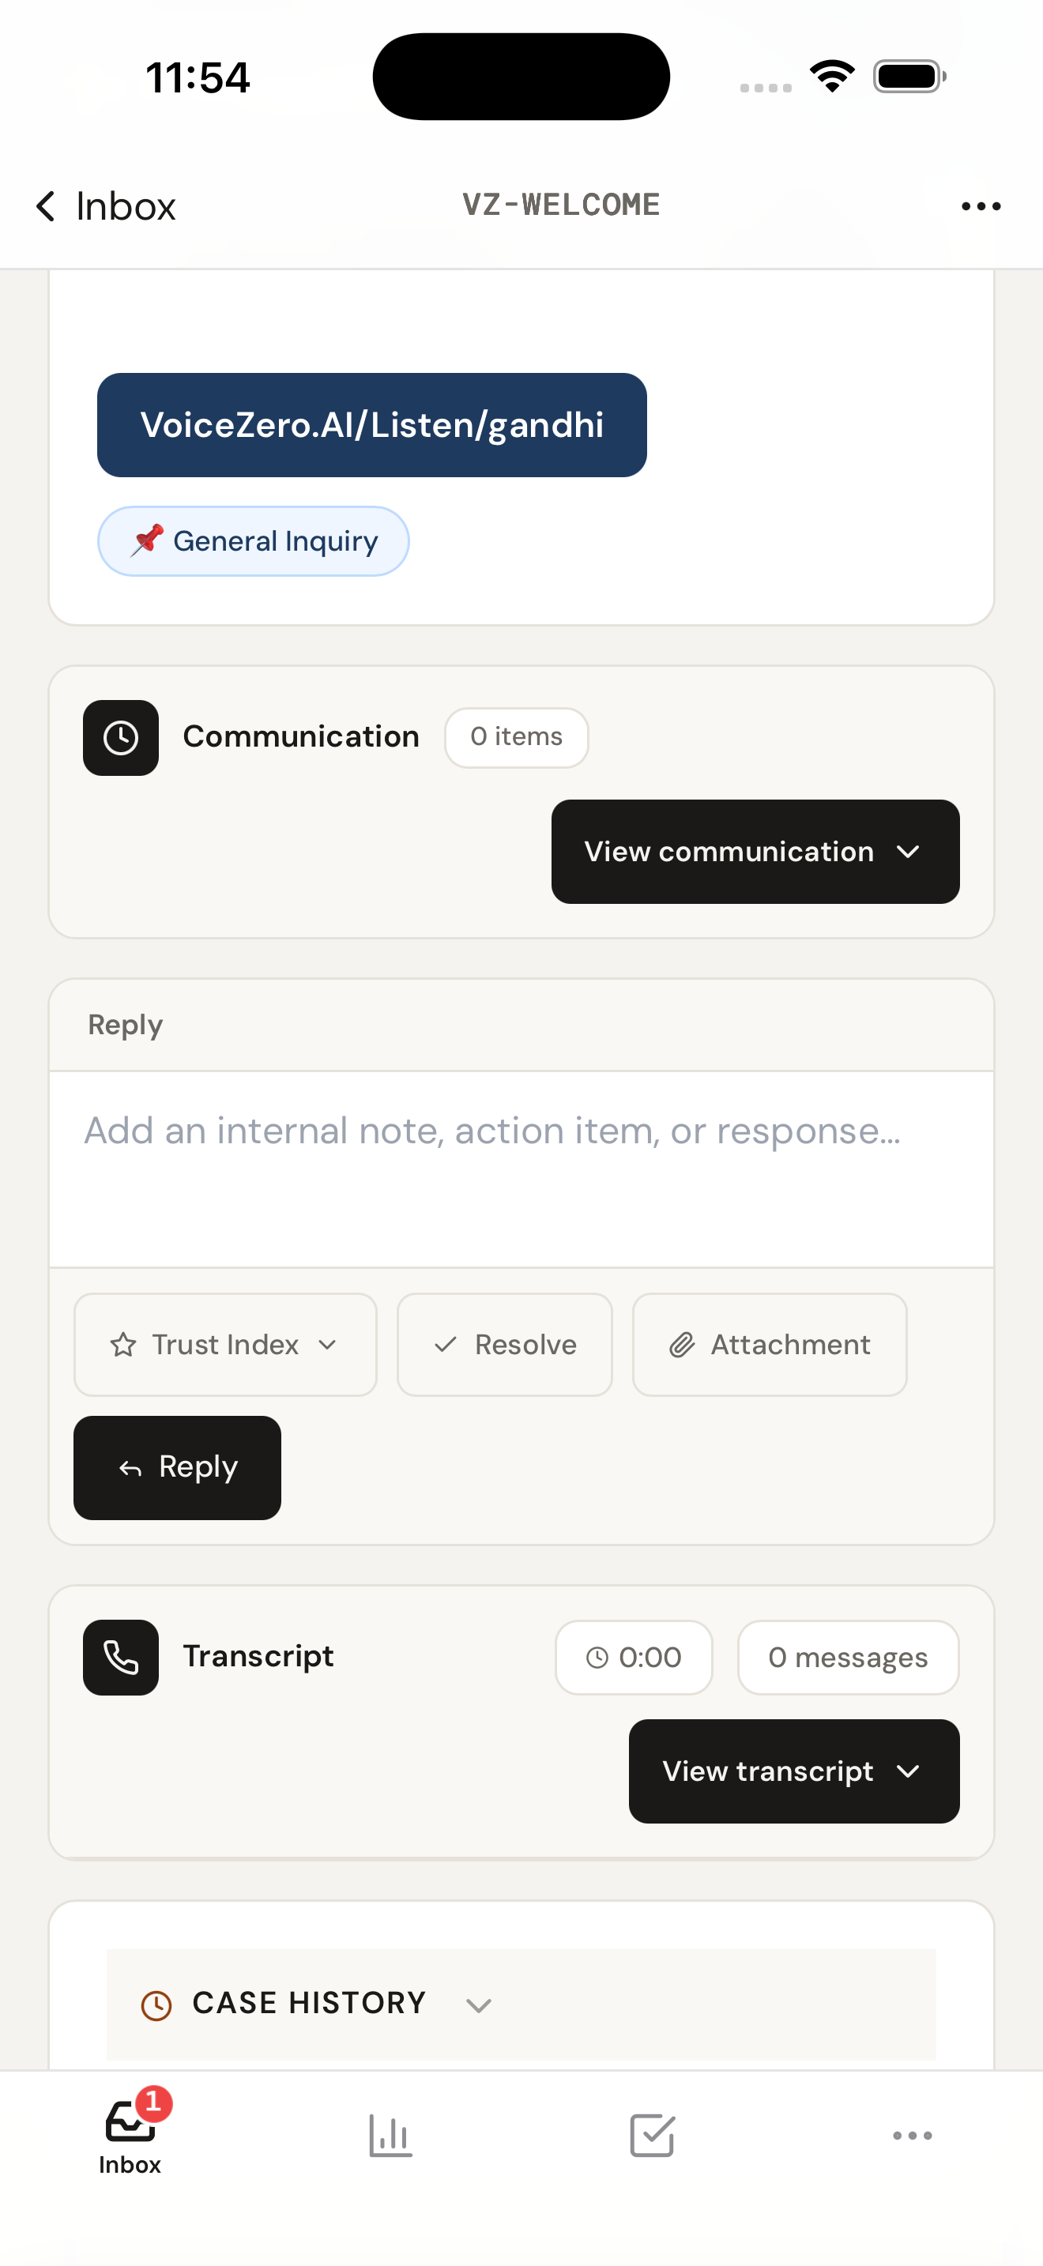Open the tasks checkmark tab
Screen dimensions: 1043x2266
pos(652,2135)
